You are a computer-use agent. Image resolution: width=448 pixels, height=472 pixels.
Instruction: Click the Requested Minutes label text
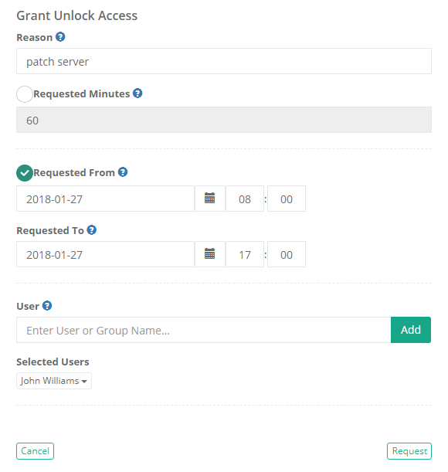pos(82,93)
